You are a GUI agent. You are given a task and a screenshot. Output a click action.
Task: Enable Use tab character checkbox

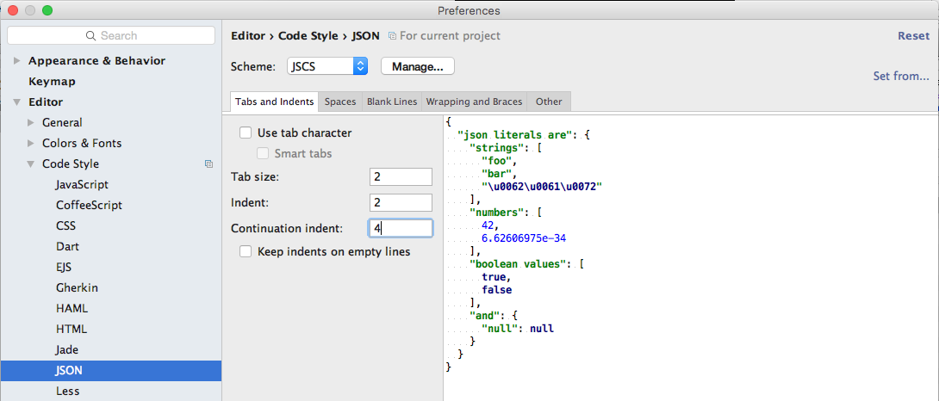click(246, 133)
